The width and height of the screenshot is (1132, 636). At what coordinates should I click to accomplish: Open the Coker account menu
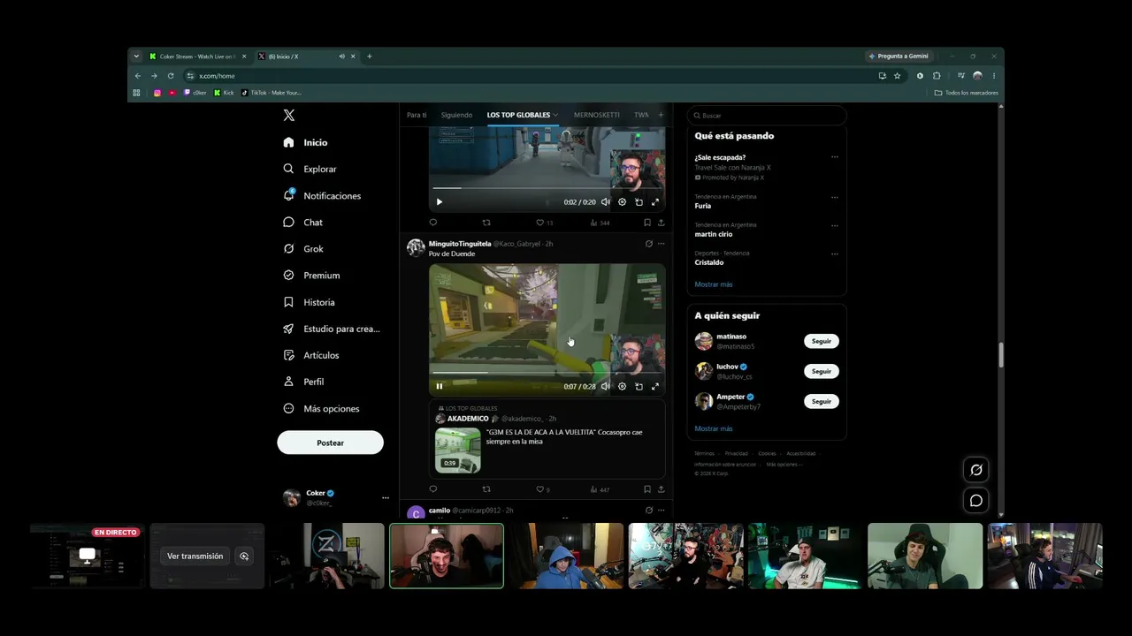pyautogui.click(x=335, y=497)
